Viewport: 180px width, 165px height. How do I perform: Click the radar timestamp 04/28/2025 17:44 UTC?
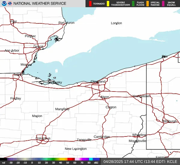pos(123,162)
